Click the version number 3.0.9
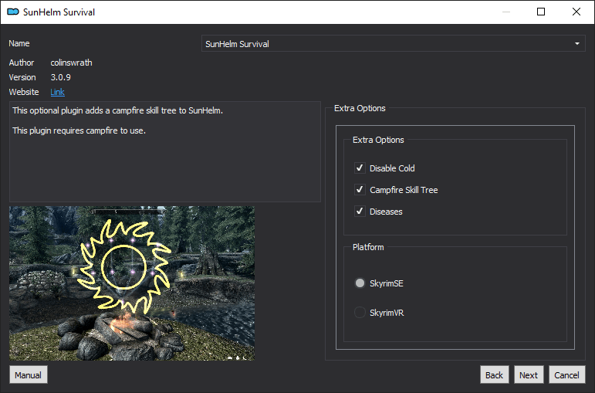 pos(61,77)
